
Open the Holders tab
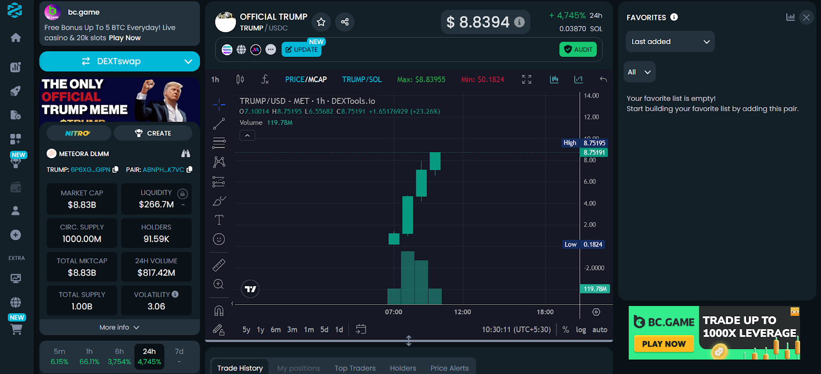[403, 368]
